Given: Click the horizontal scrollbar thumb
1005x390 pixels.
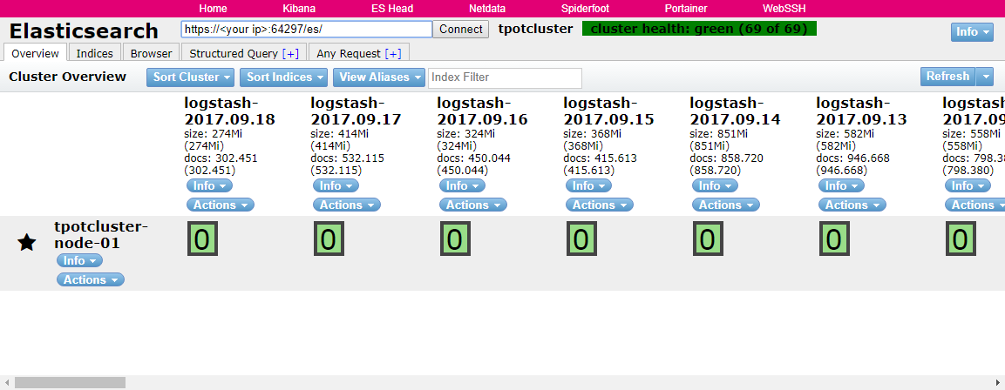Looking at the screenshot, I should click(70, 382).
